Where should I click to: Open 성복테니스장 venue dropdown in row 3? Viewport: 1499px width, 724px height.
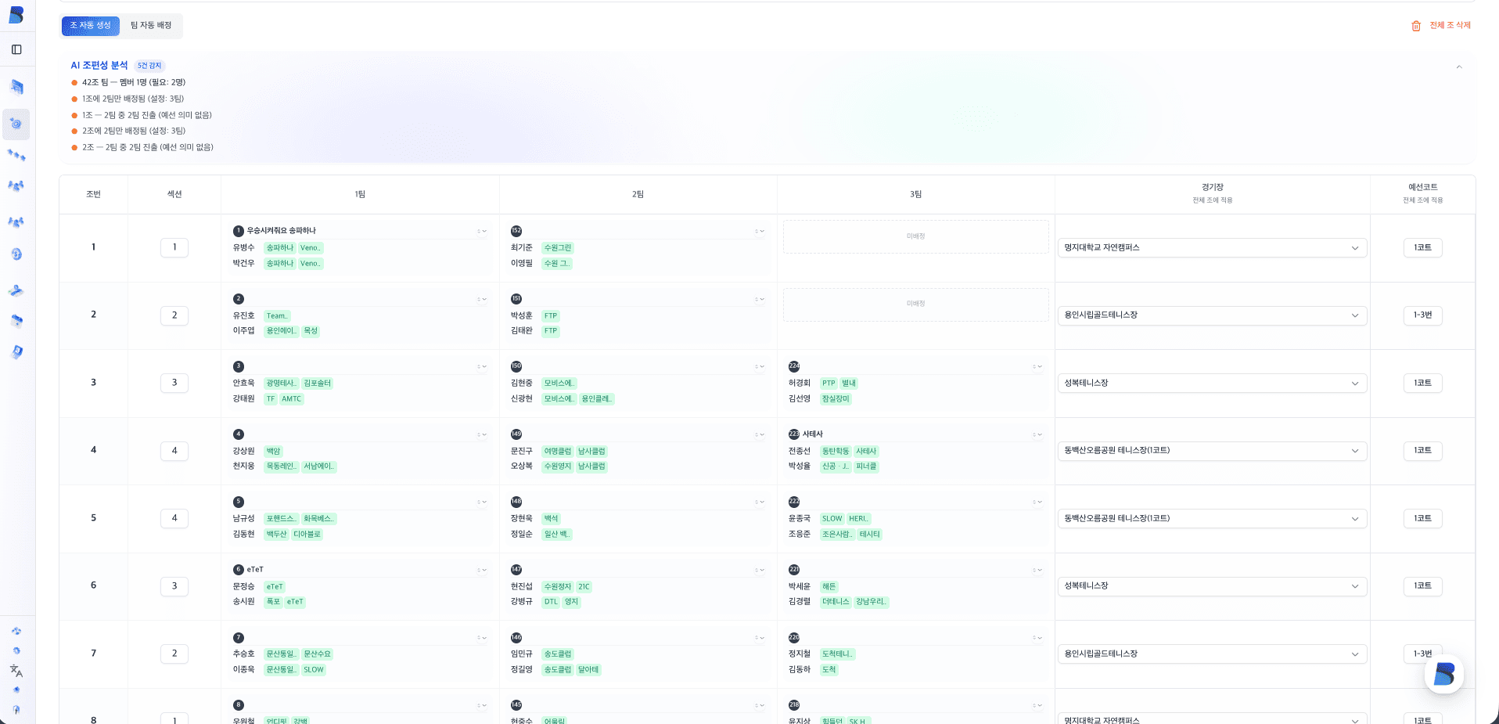(x=1211, y=383)
